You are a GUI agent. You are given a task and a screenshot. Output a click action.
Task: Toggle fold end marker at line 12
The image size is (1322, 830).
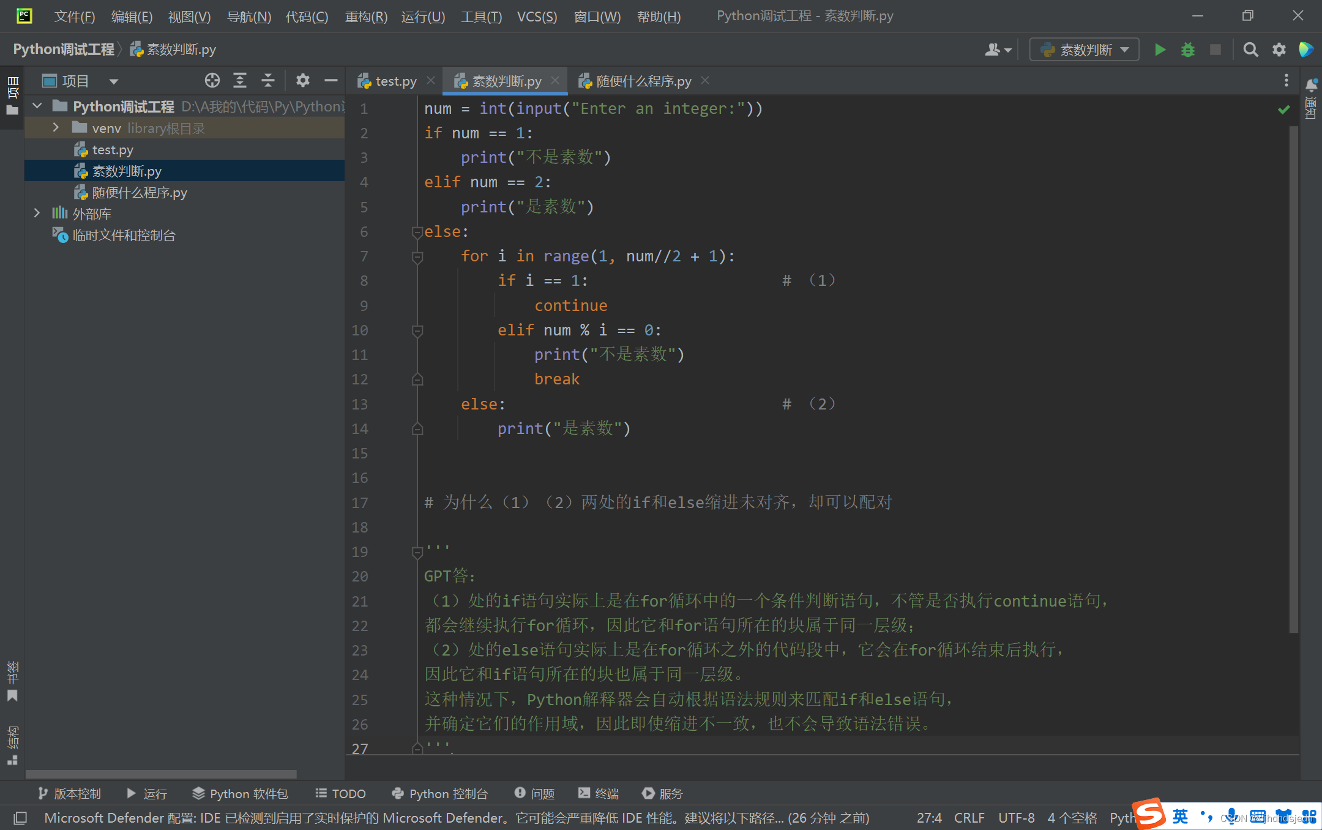417,379
